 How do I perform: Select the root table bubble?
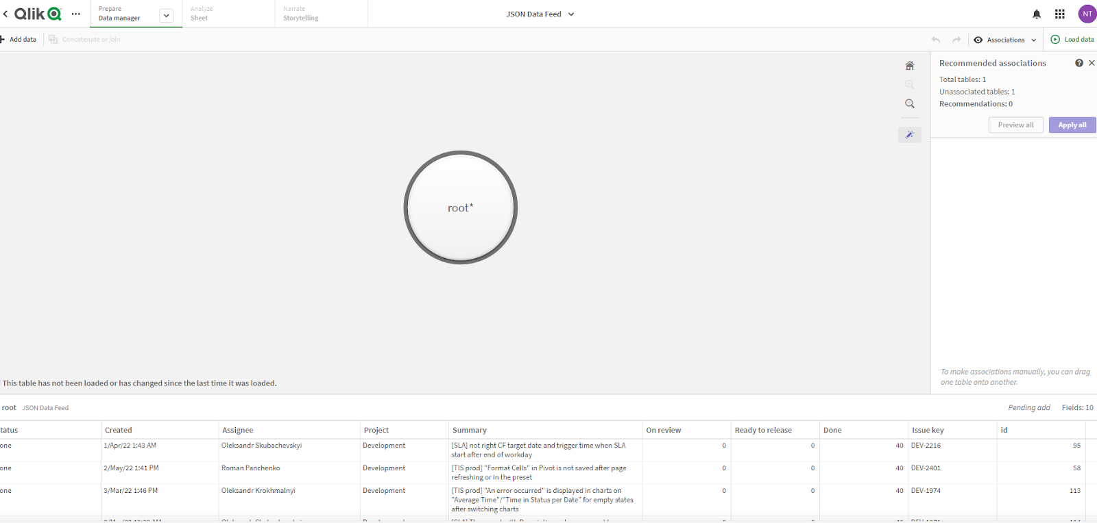click(x=460, y=207)
